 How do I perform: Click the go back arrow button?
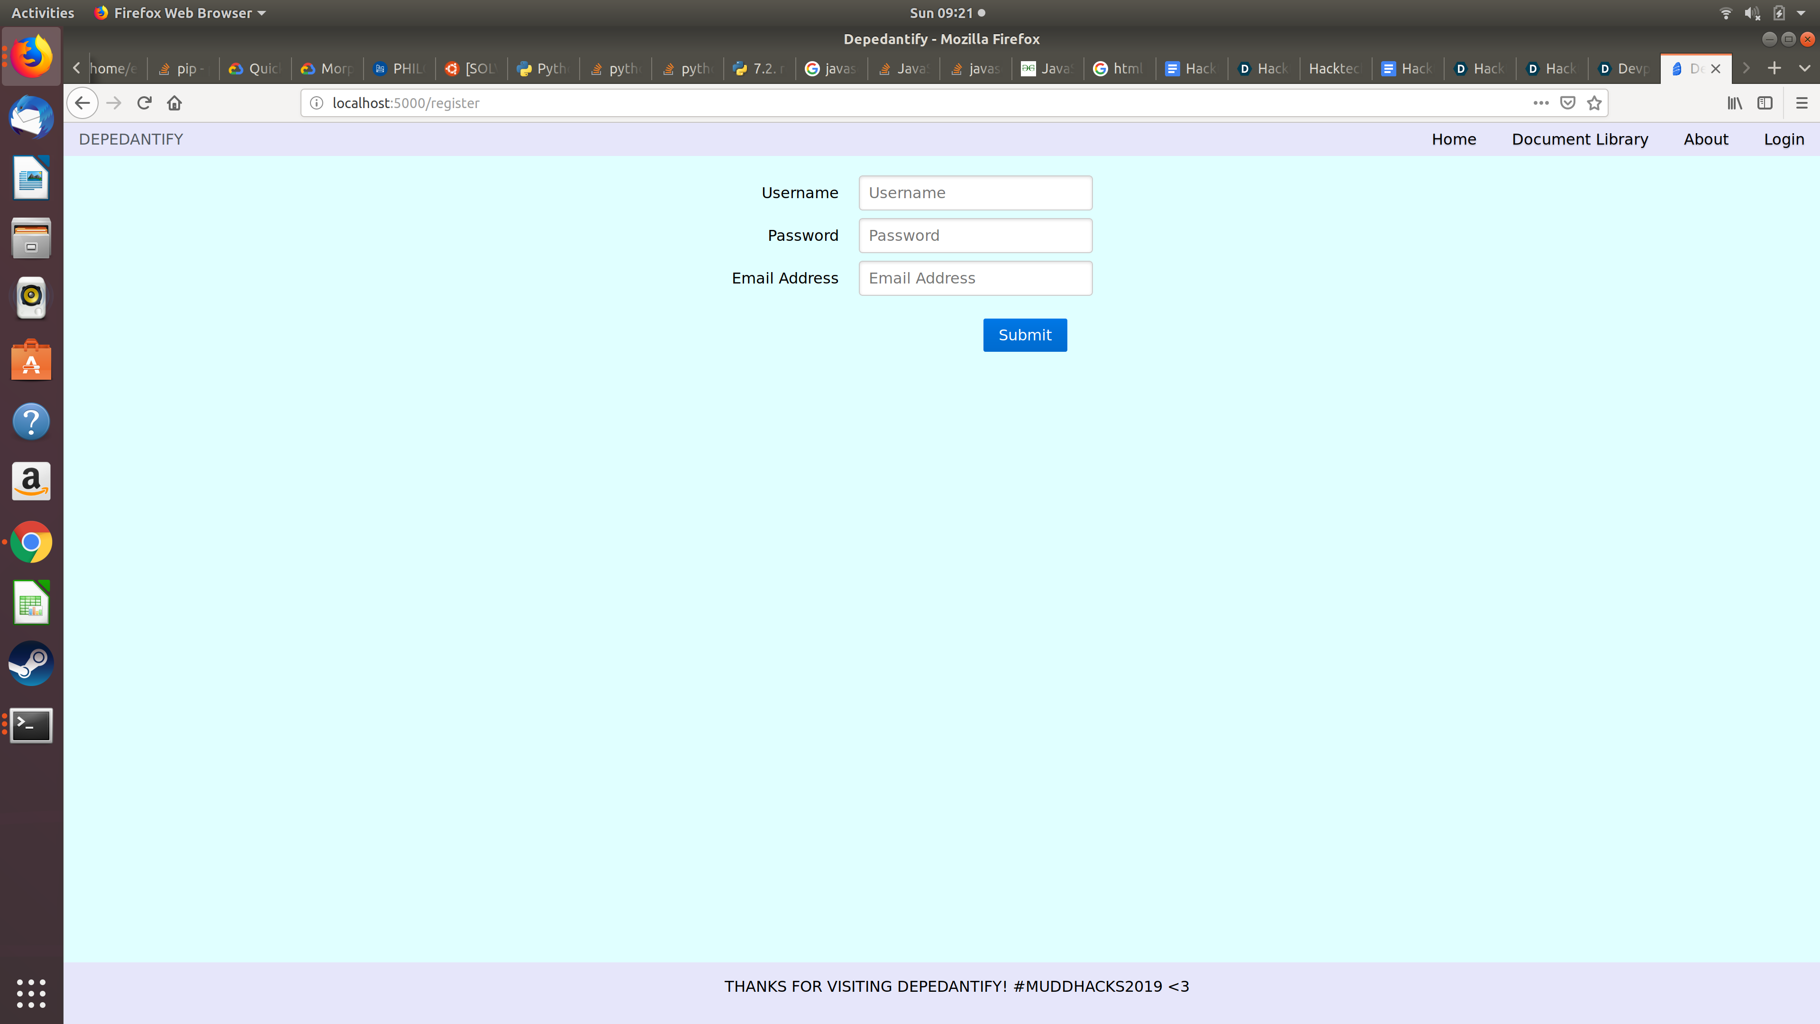pyautogui.click(x=82, y=103)
